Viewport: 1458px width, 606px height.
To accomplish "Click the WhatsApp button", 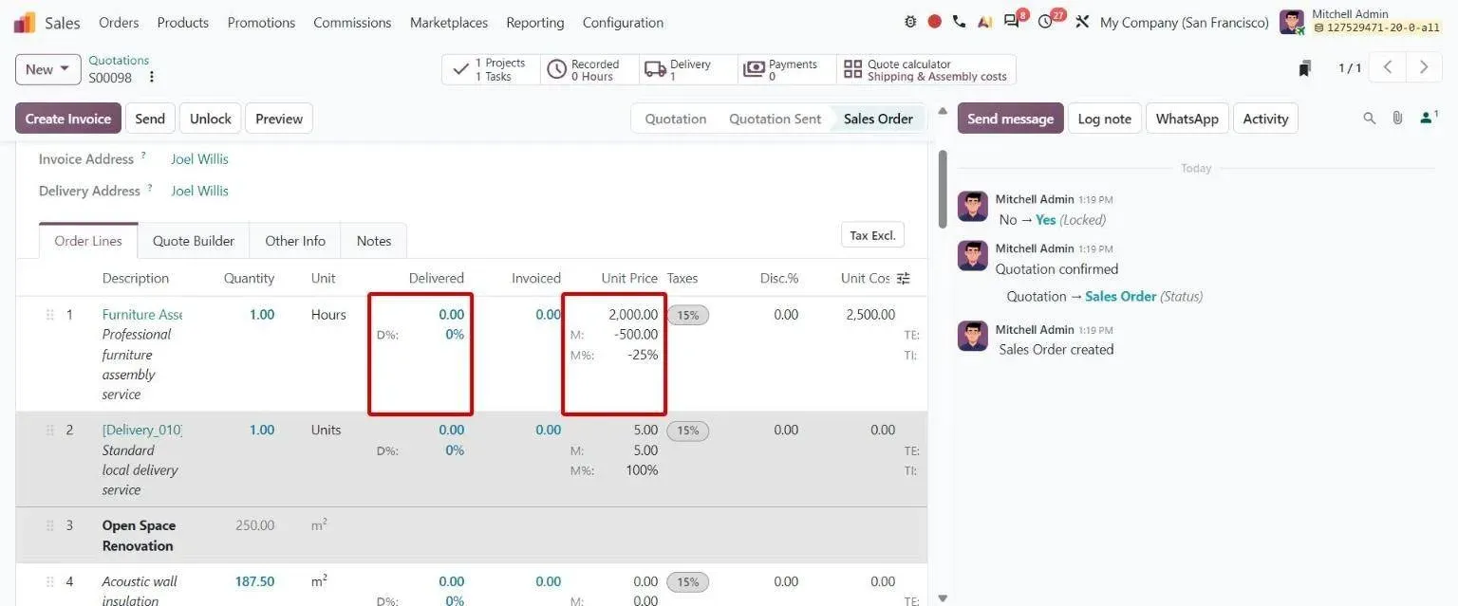I will coord(1187,119).
